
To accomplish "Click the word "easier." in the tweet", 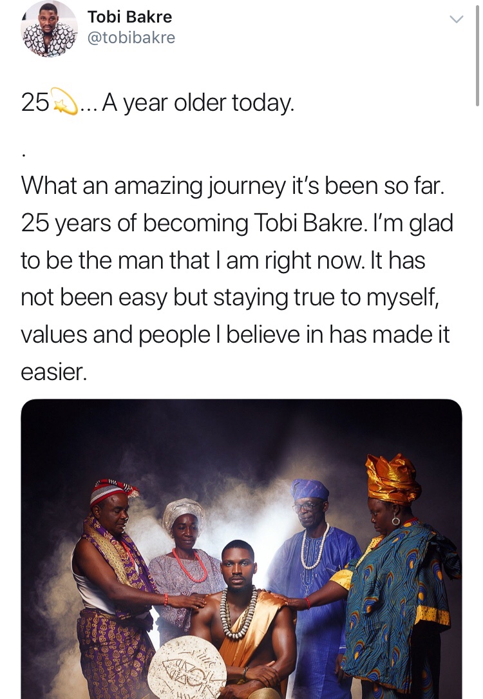I will point(53,372).
